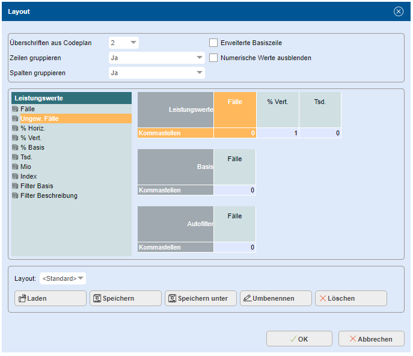Screen dimensions: 413x356
Task: Select Ungew. Fälle in Leistungswerte list
Action: click(40, 118)
